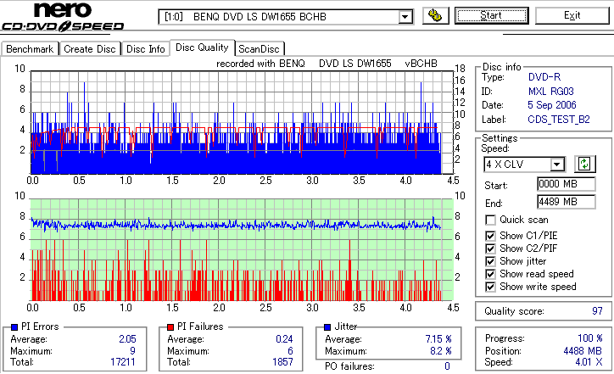Click the Exit button
The height and width of the screenshot is (374, 614).
[572, 15]
